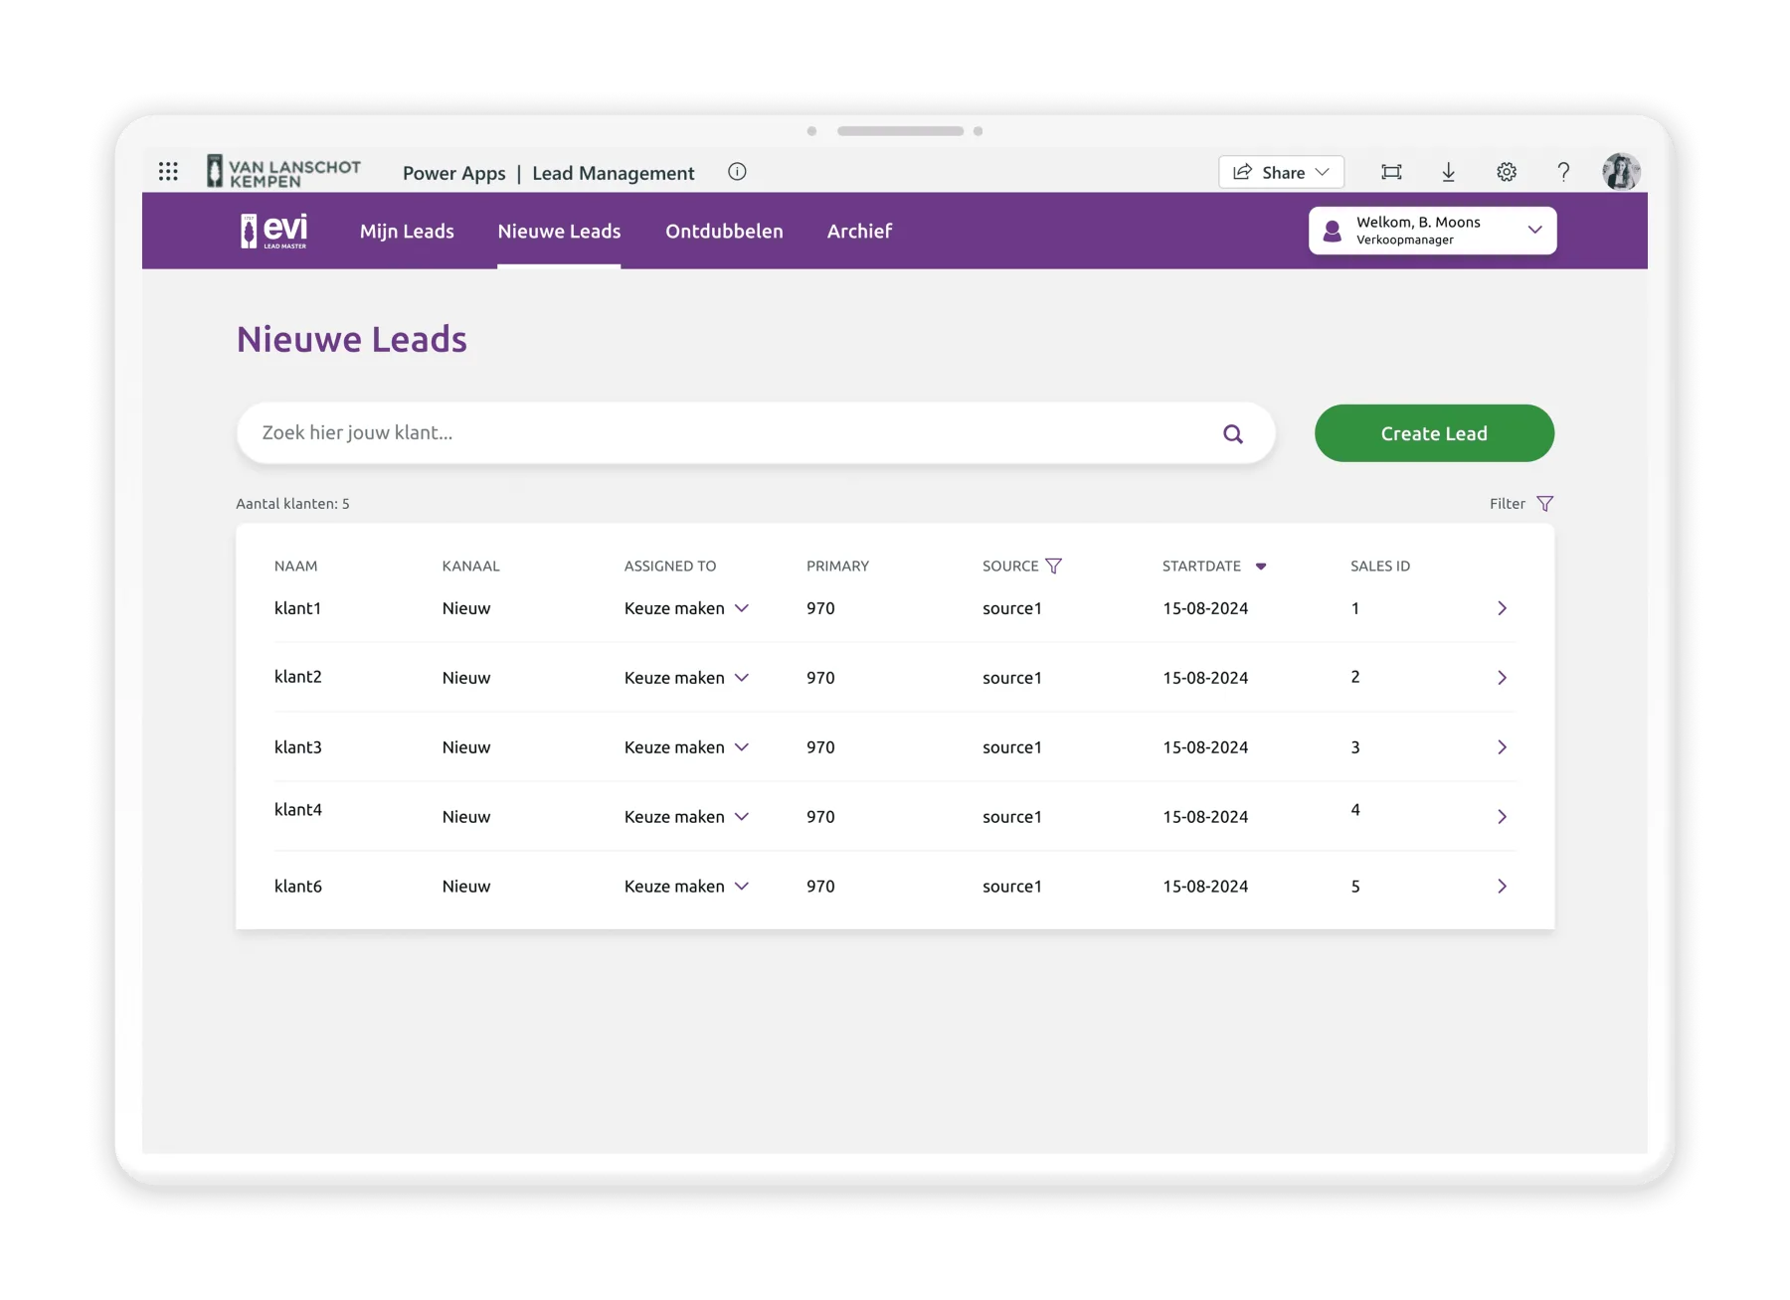The image size is (1790, 1300).
Task: Click the funnel icon next to SOURCE
Action: pyautogui.click(x=1054, y=566)
